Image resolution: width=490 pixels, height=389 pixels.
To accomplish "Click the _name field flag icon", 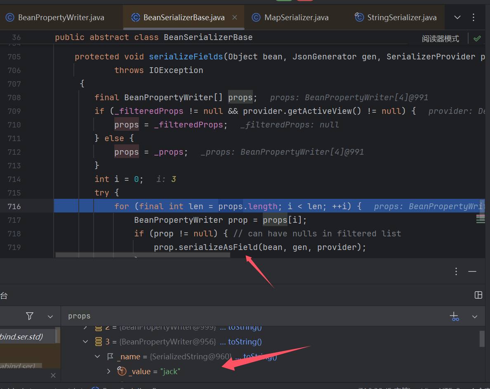I will point(110,356).
